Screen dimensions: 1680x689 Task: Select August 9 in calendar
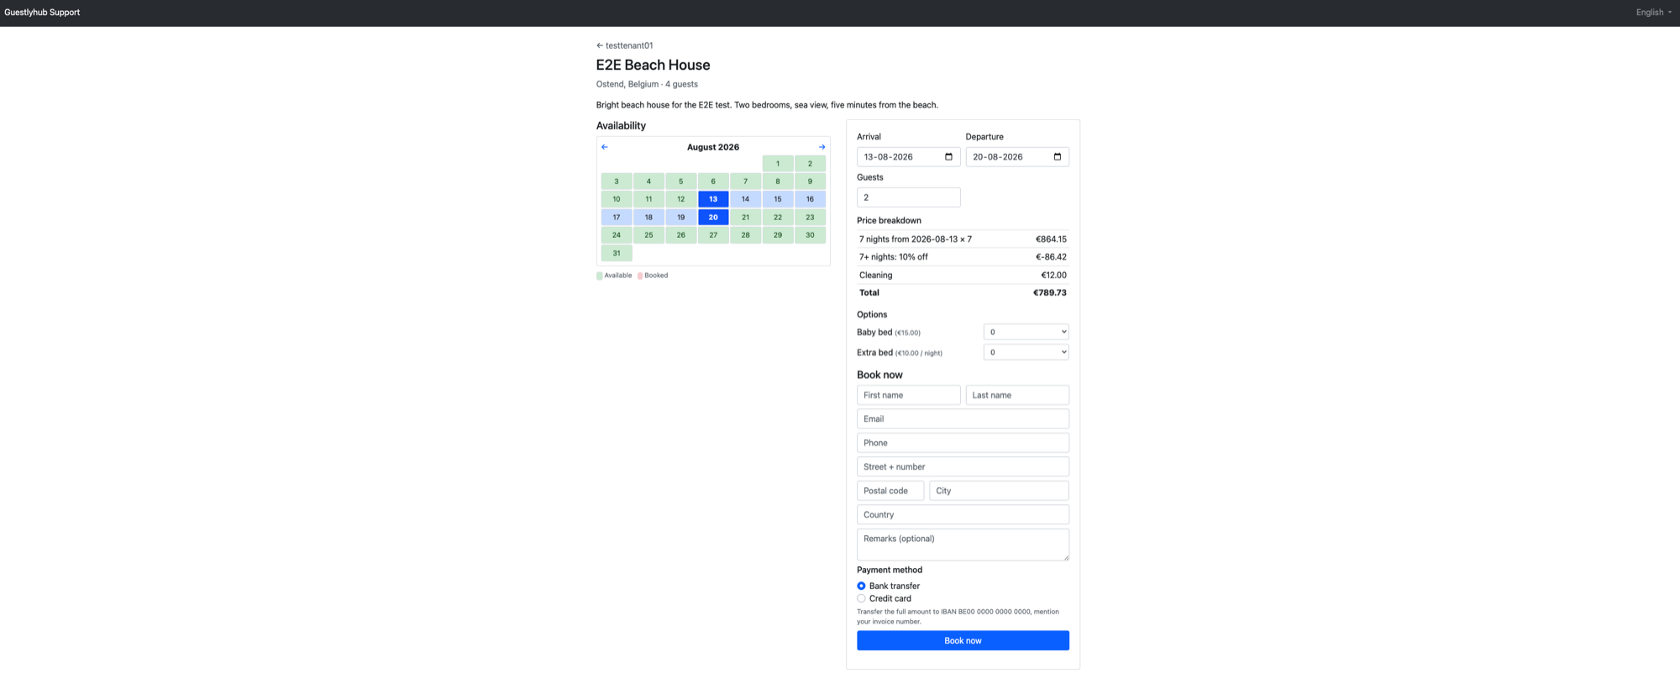(810, 181)
